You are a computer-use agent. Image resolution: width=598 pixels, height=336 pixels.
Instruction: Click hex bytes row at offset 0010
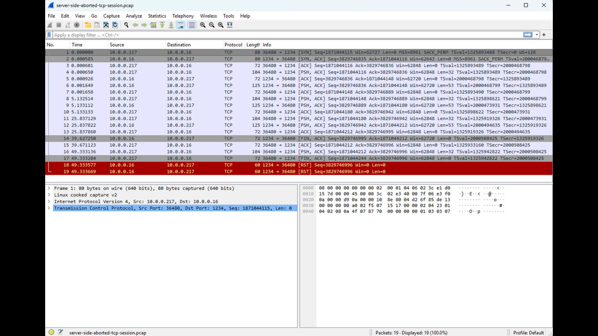pos(384,194)
